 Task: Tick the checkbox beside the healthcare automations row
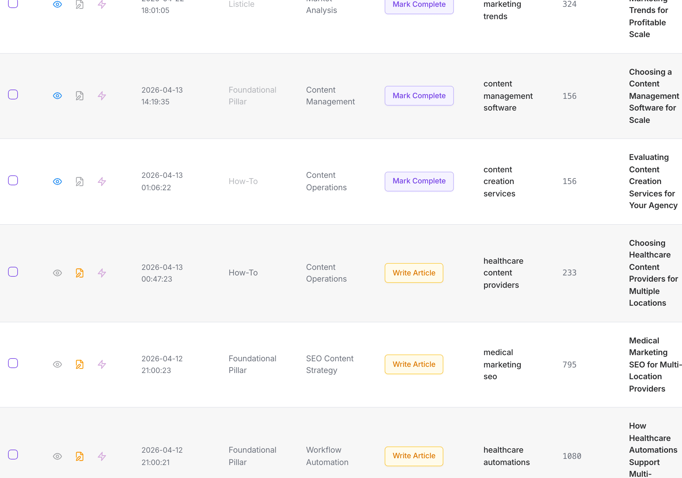(x=13, y=455)
